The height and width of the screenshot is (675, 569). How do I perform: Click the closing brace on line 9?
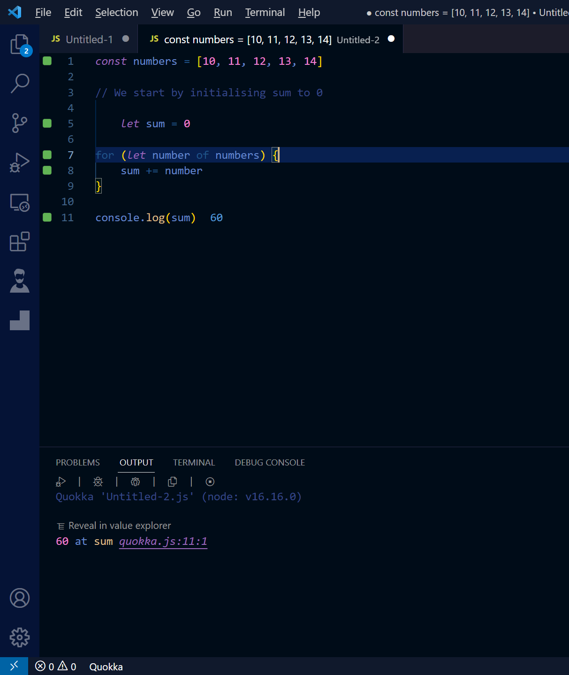pyautogui.click(x=99, y=186)
